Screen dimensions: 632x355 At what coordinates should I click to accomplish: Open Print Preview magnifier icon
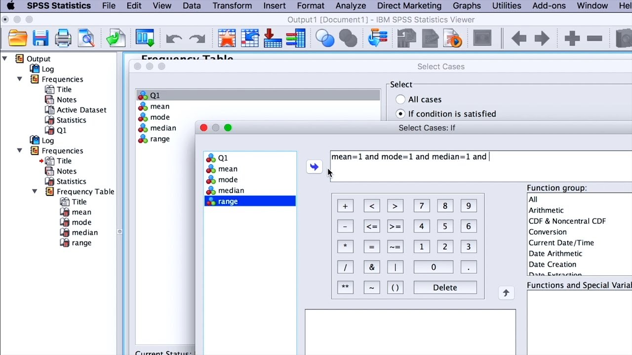(86, 38)
